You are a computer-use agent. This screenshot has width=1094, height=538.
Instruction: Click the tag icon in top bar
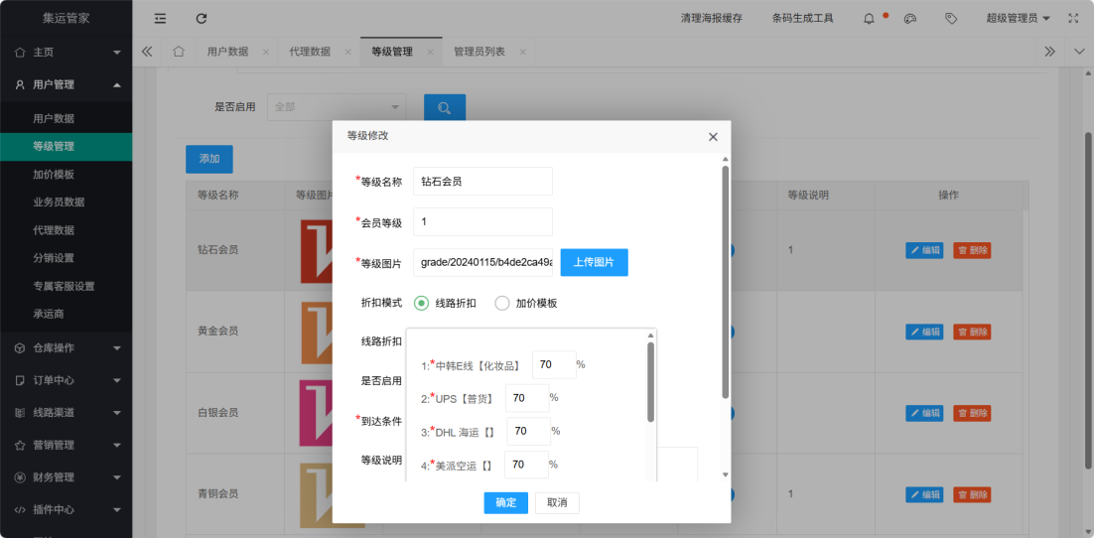pos(950,19)
